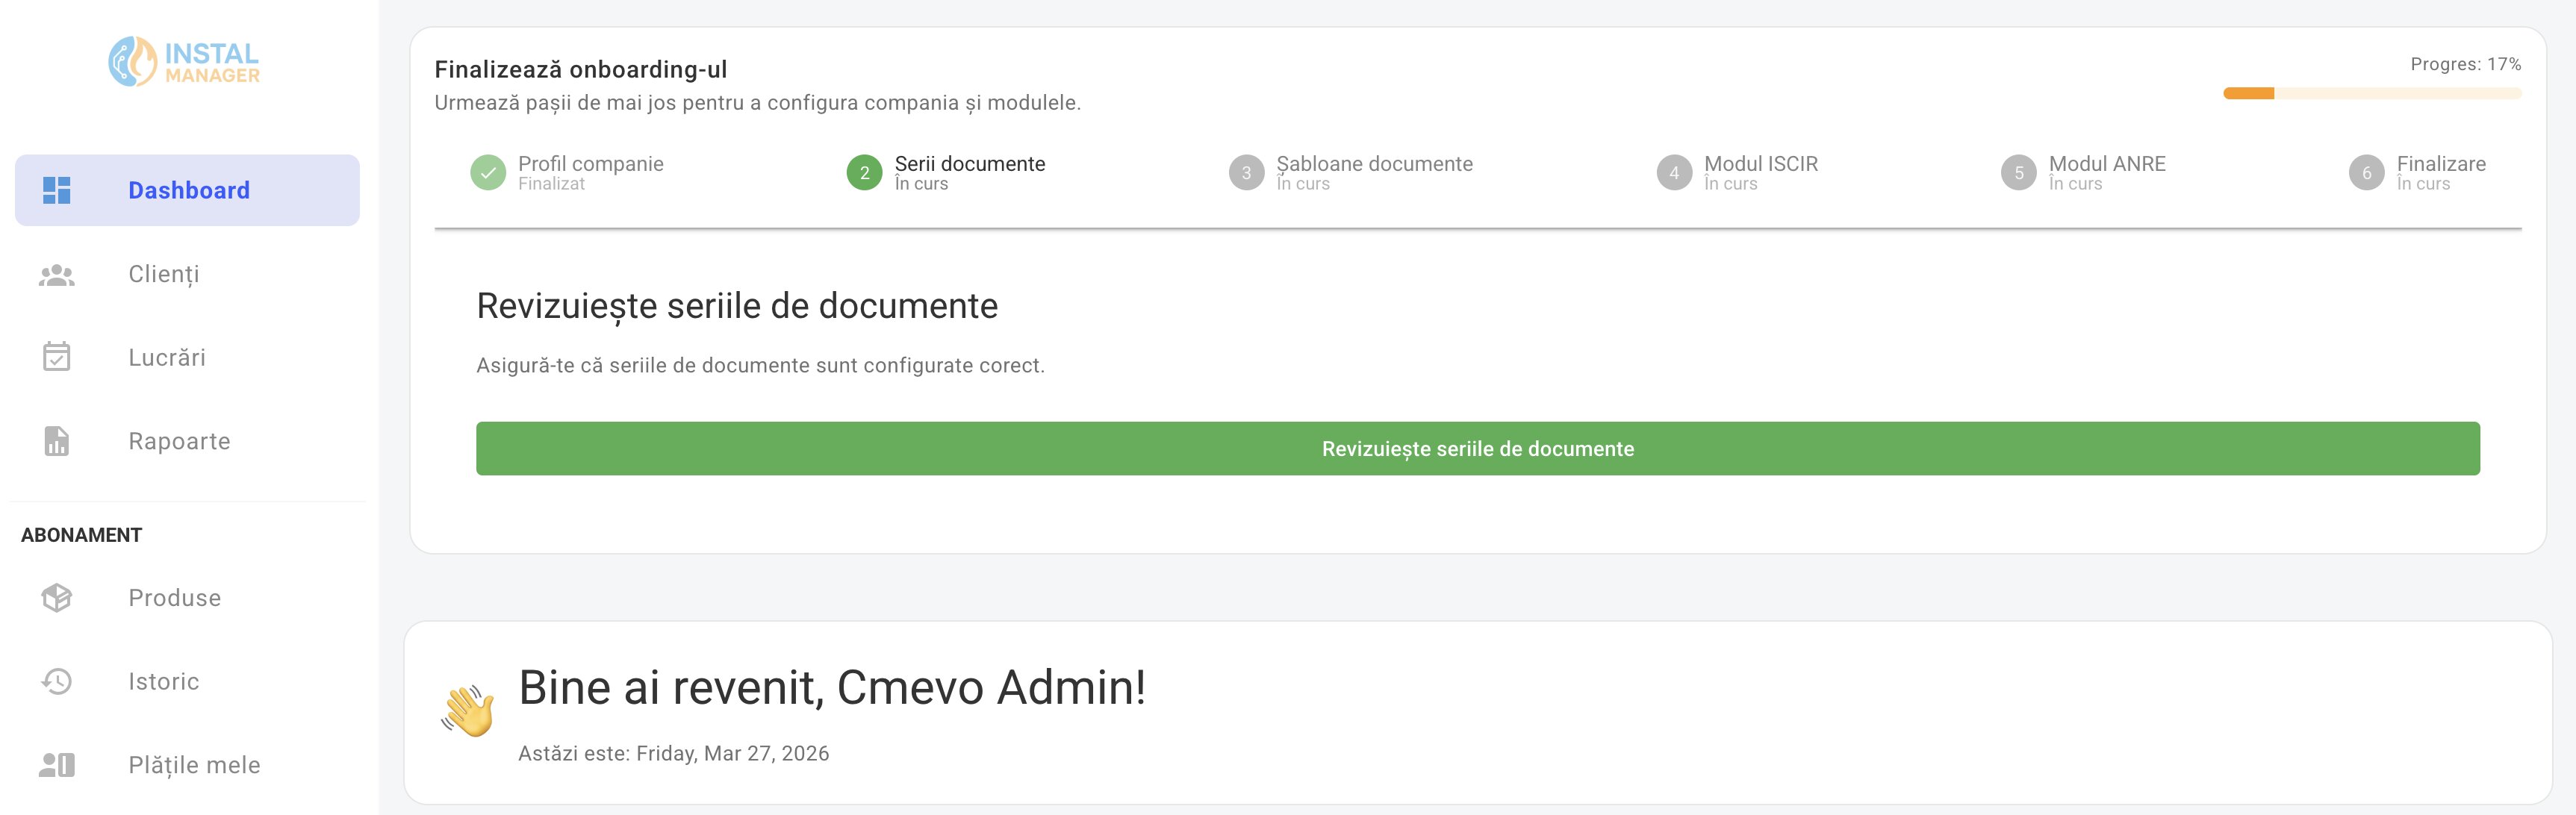The width and height of the screenshot is (2576, 815).
Task: Open Rapoarte via the chart icon
Action: (56, 440)
